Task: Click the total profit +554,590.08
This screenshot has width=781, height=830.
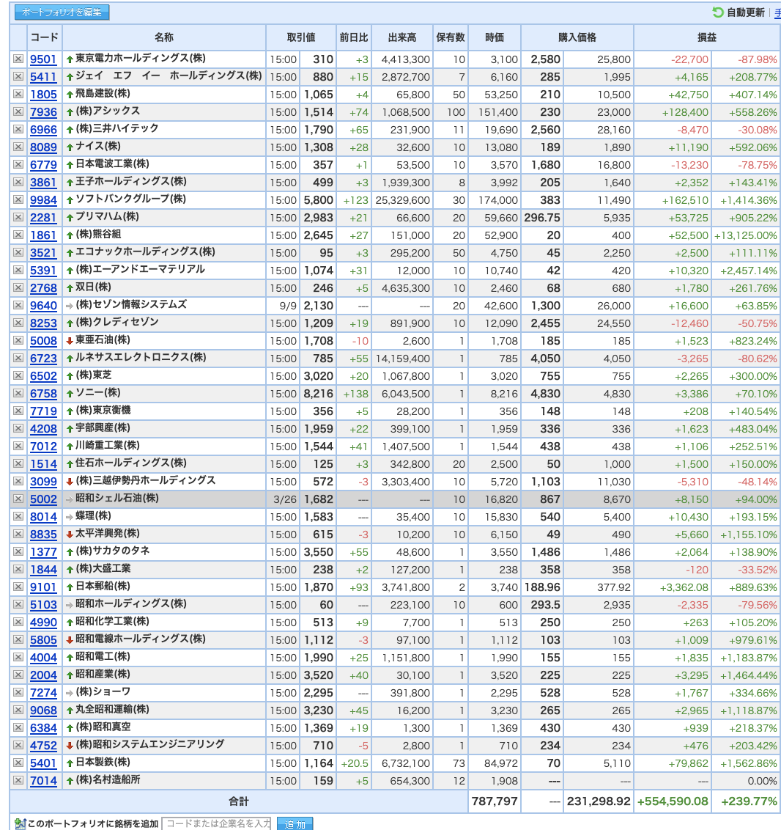Action: click(673, 801)
